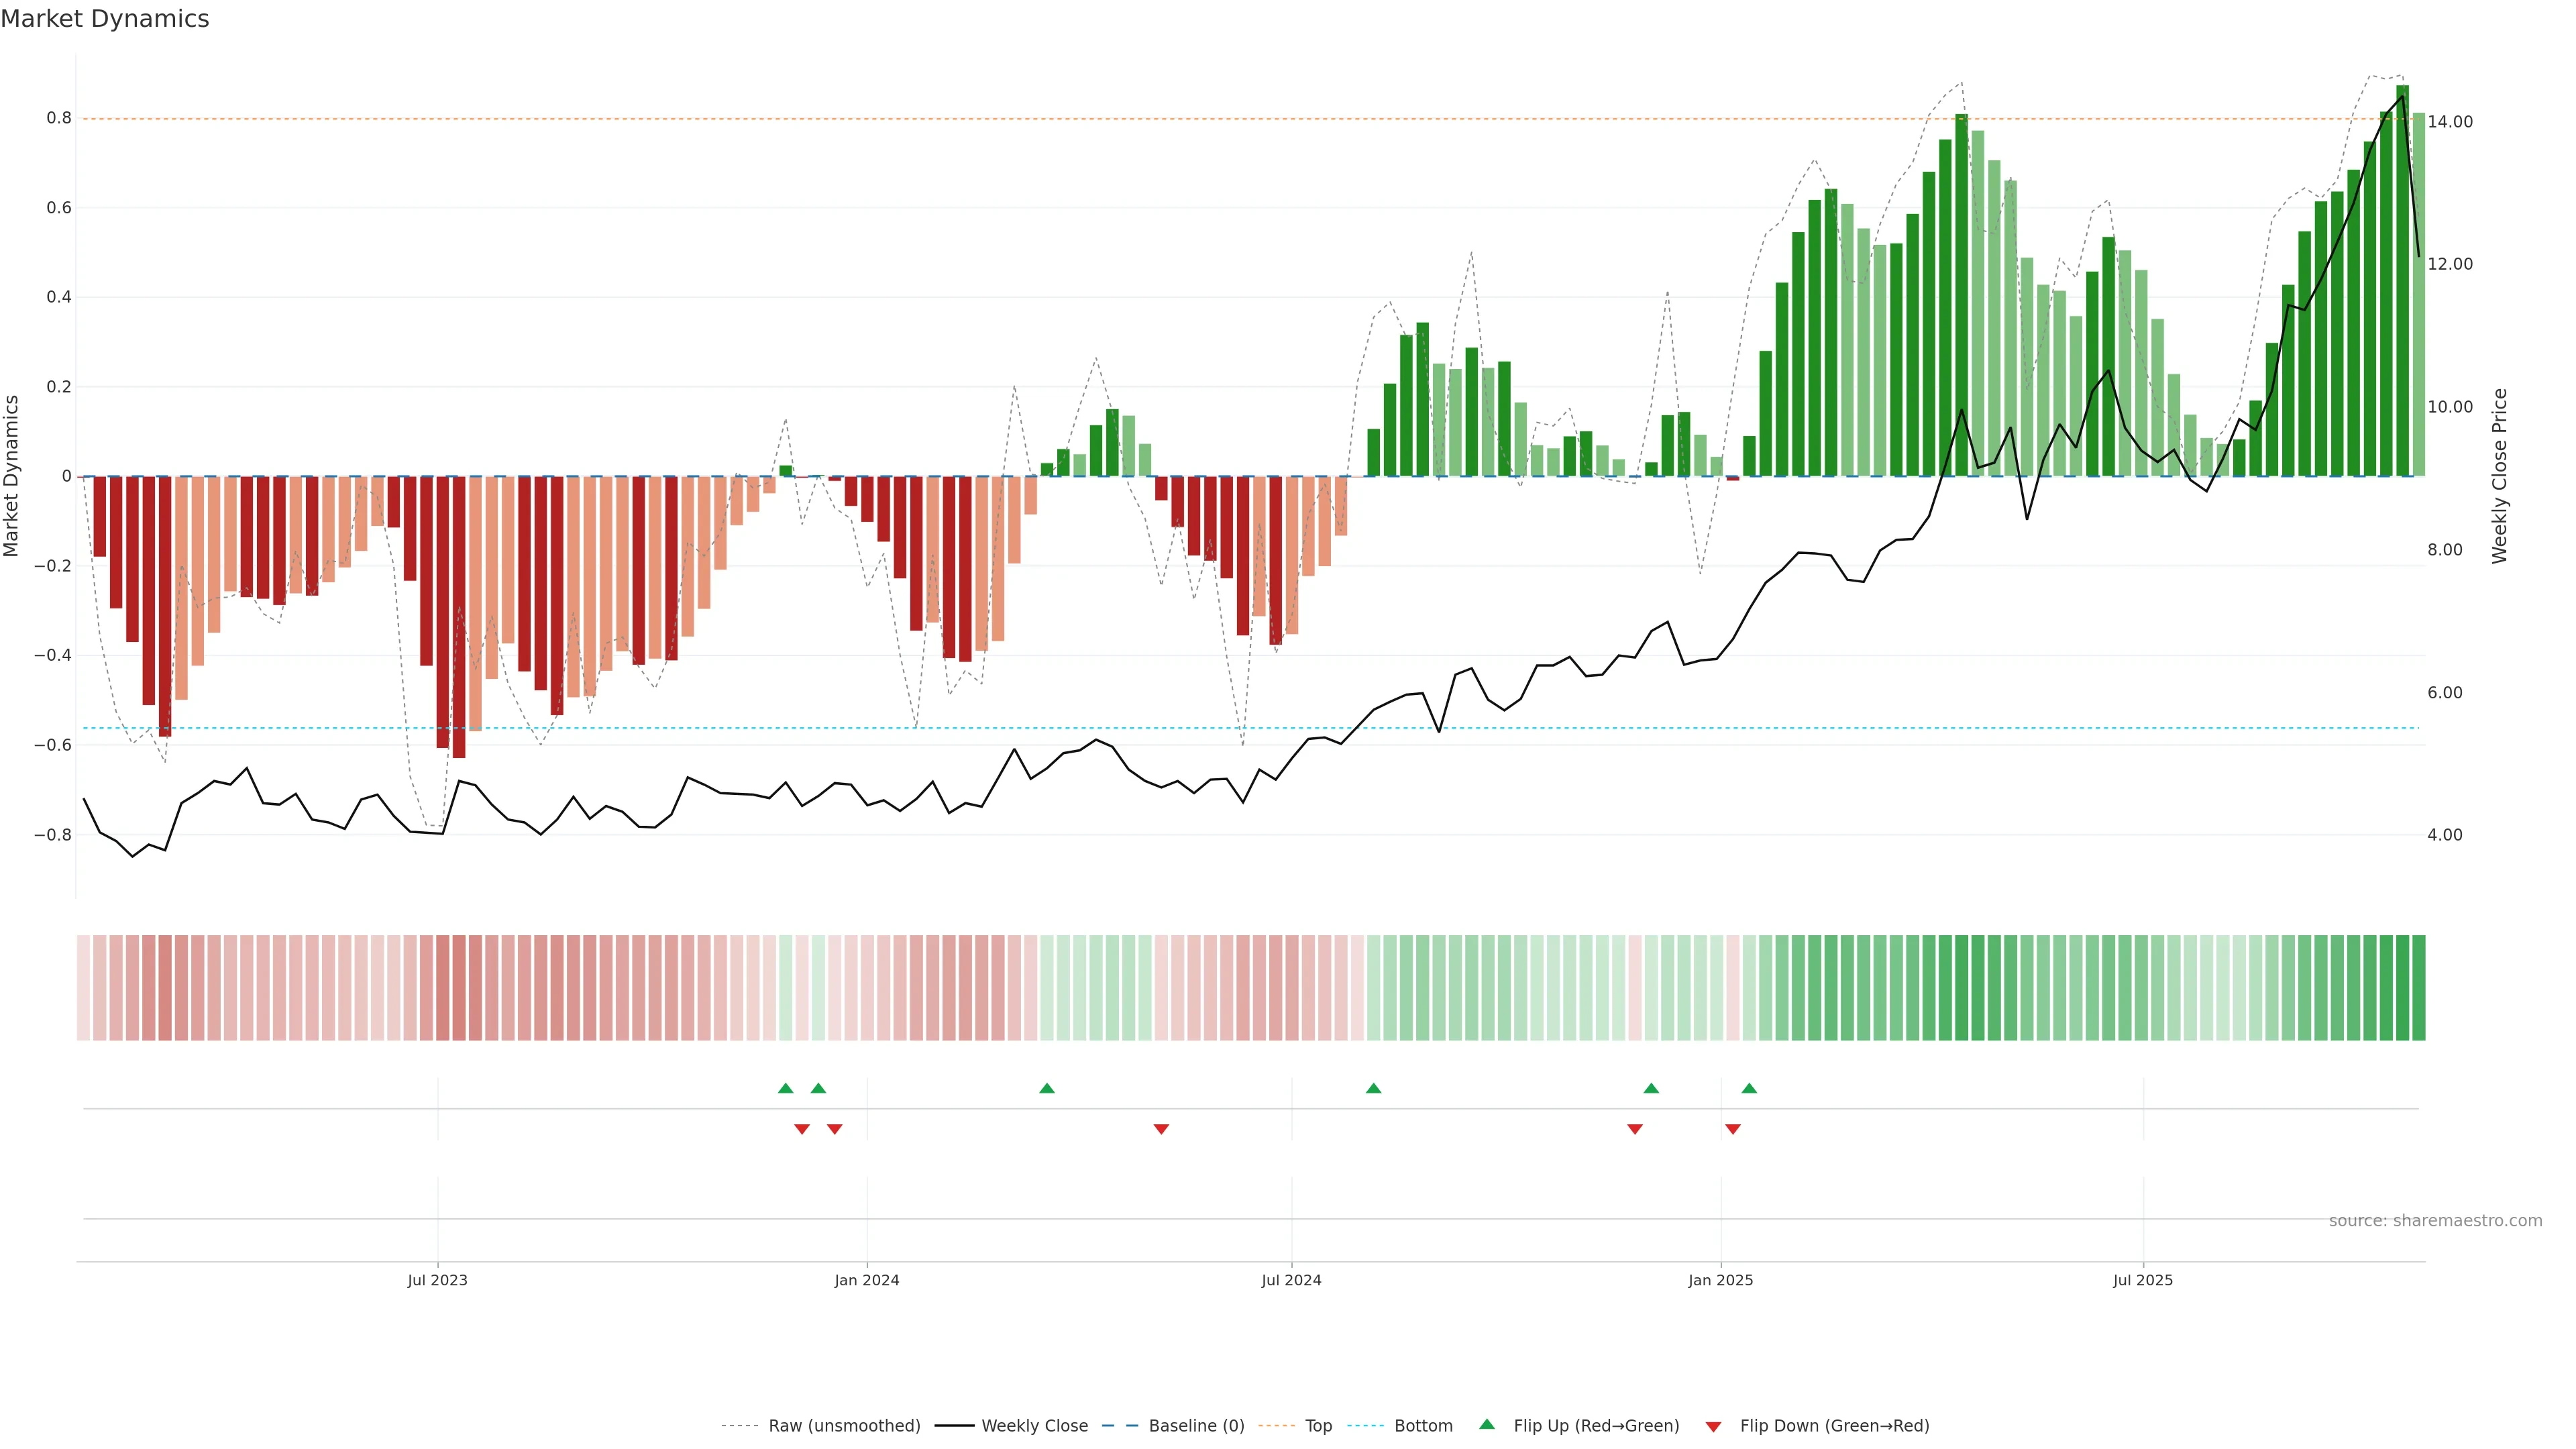Toggle the Baseline (0) legend entry
The image size is (2576, 1449).
click(1196, 1426)
